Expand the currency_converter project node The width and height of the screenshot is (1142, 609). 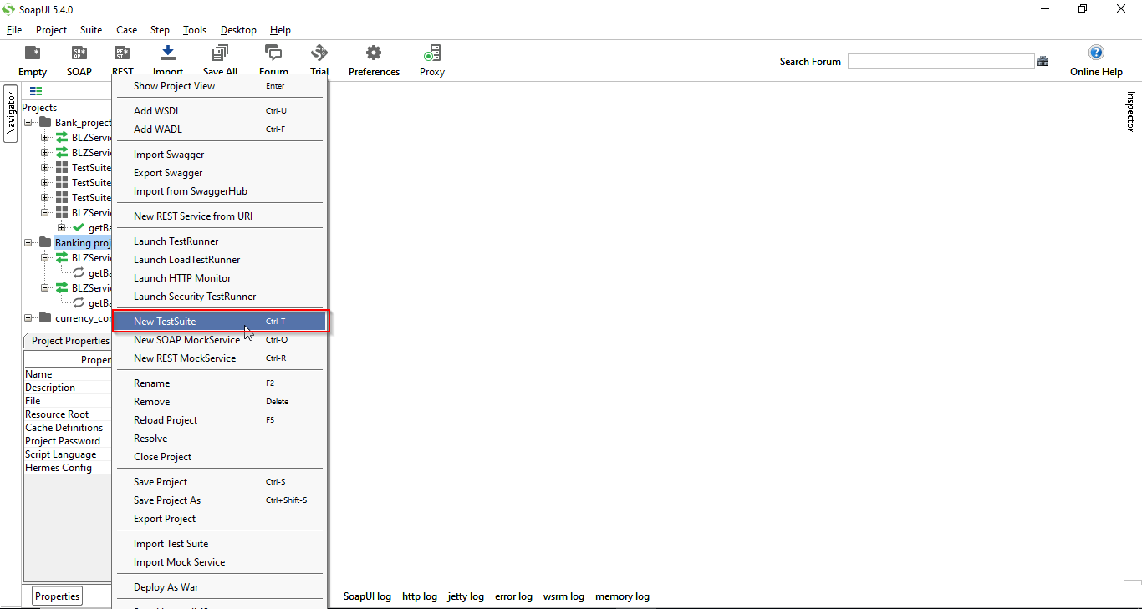[28, 317]
